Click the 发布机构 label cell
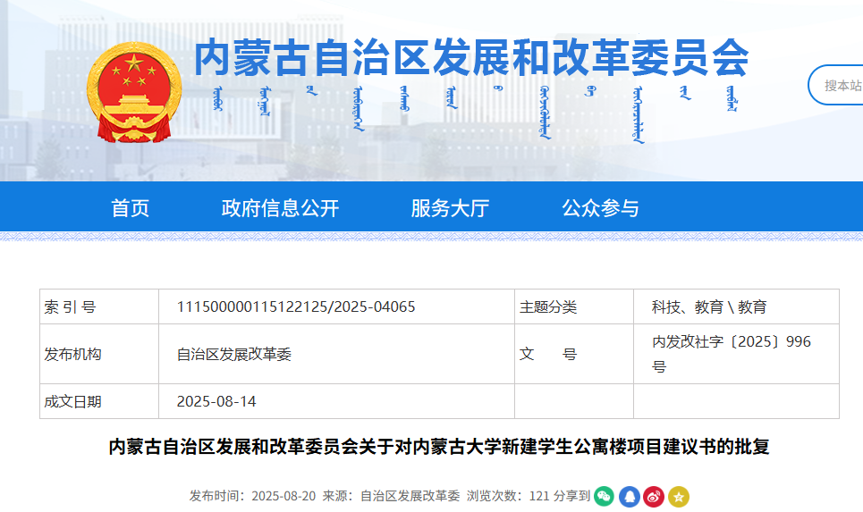863x512 pixels. (99, 354)
